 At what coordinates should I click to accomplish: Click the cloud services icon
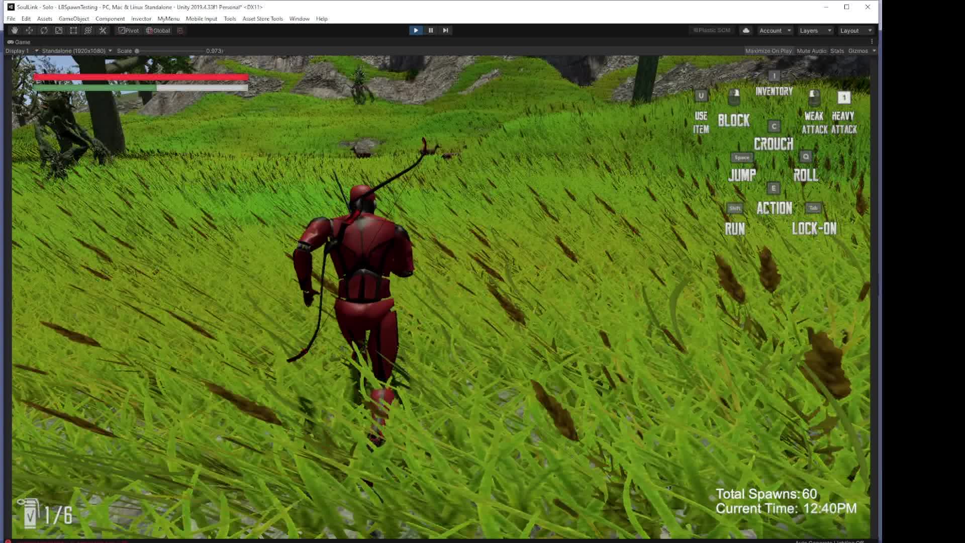pos(746,31)
